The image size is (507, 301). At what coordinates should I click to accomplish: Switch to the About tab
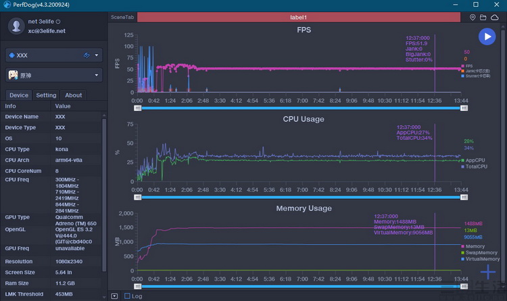[74, 95]
